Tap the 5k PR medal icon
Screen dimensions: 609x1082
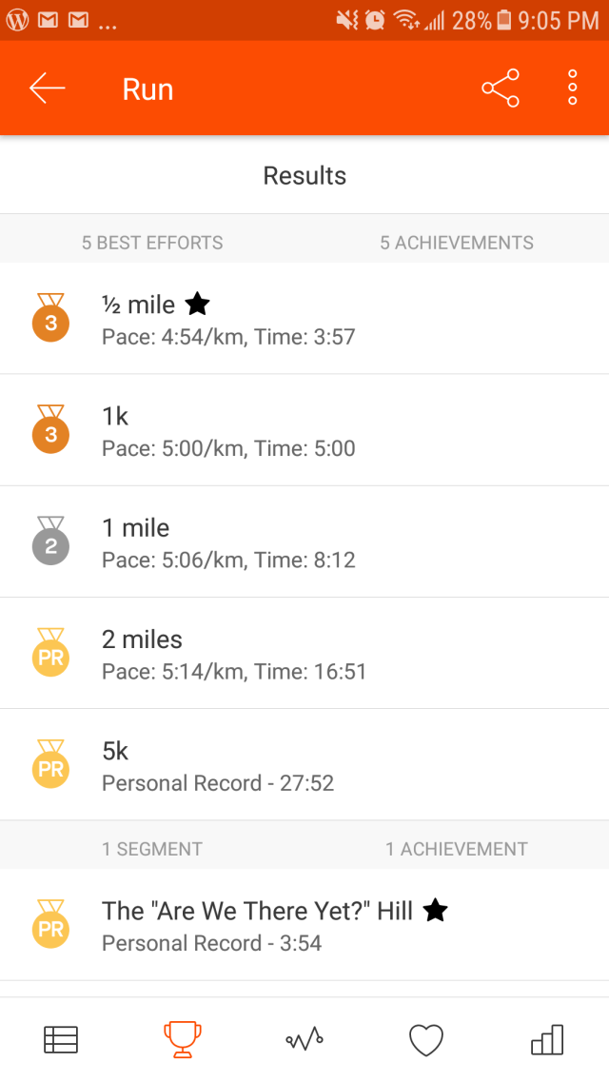click(50, 765)
